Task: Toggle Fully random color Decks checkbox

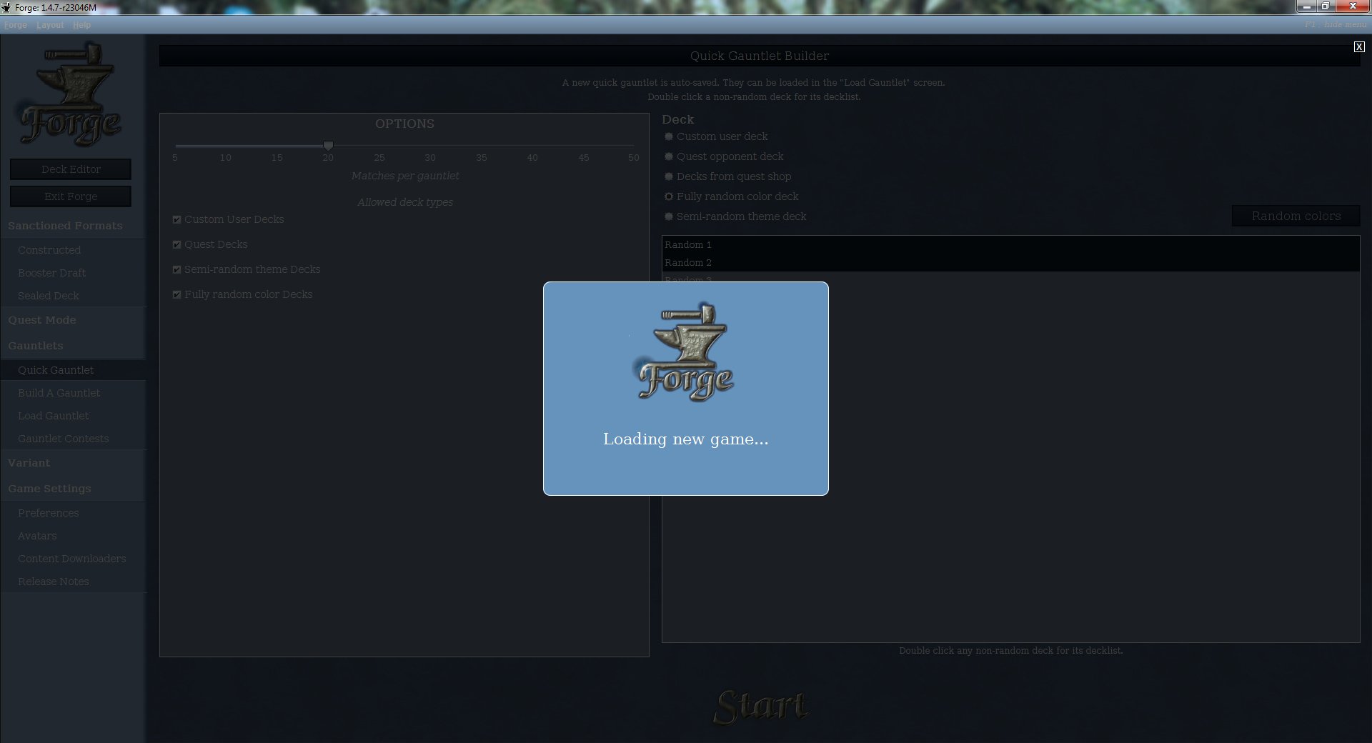Action: point(177,294)
